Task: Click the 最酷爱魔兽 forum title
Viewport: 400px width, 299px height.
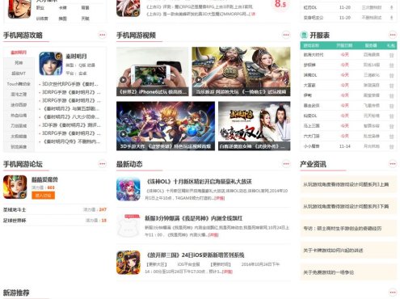Action: [x=44, y=179]
